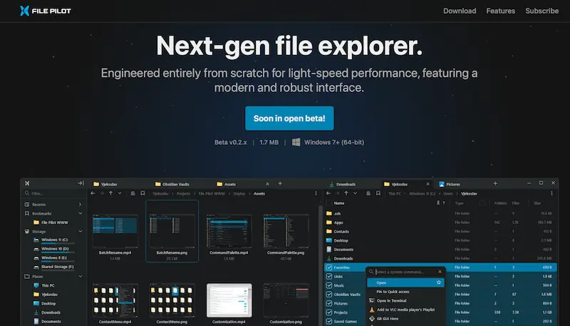Open the Download link in the site header
The image size is (570, 326).
point(460,11)
